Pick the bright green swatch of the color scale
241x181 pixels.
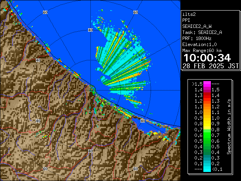(207, 135)
